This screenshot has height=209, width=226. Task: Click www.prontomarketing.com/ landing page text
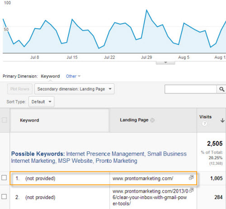pos(143,179)
